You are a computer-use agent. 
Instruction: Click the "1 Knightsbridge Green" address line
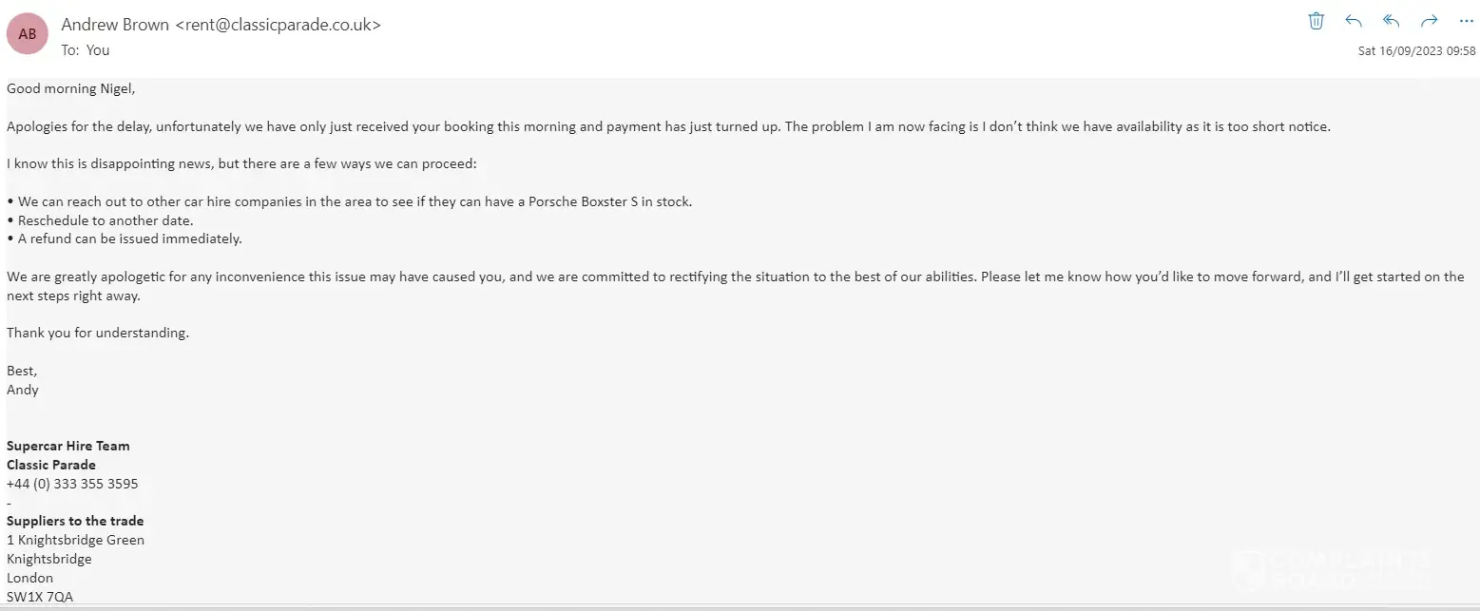(x=76, y=540)
